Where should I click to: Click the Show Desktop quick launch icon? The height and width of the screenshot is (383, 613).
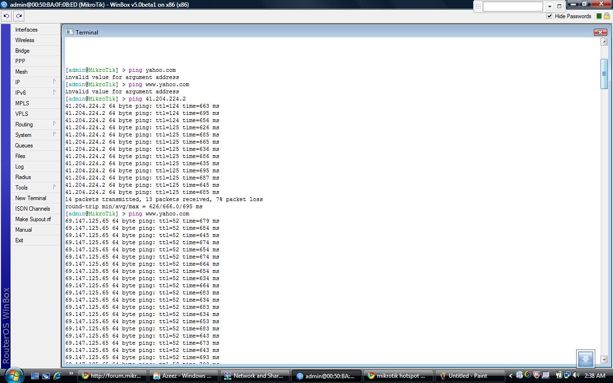[x=35, y=376]
